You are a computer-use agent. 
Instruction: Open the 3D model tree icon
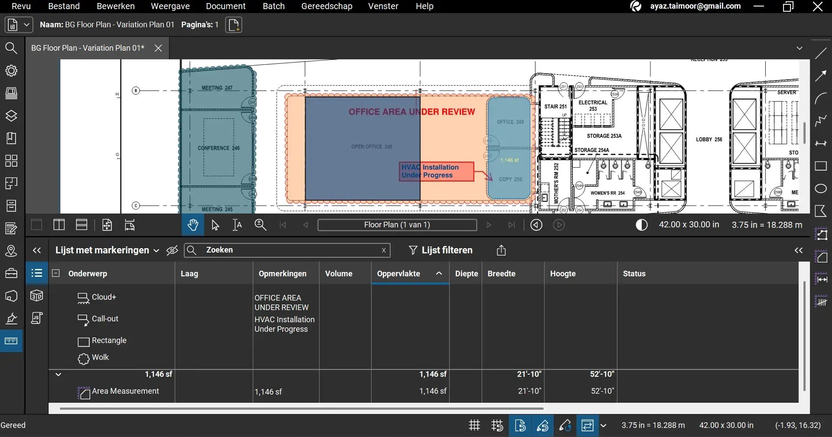click(37, 296)
